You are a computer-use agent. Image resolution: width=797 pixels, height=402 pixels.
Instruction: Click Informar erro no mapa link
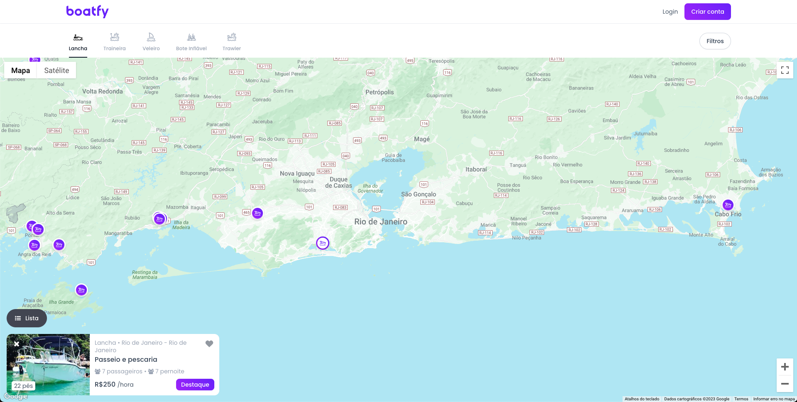tap(774, 399)
